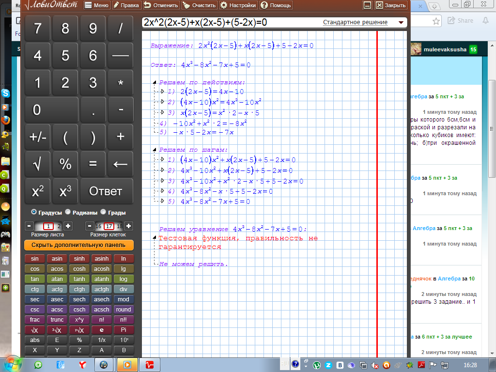Screen dimensions: 496x372
Task: Click the backspace arrow key
Action: [x=121, y=164]
